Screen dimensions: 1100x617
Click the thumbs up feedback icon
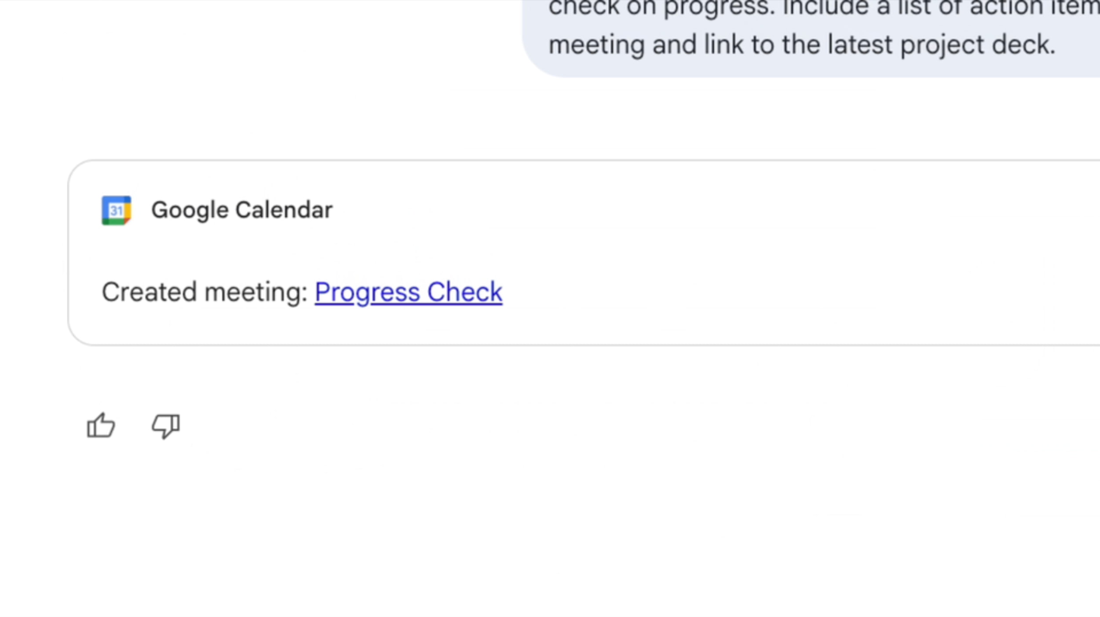tap(101, 426)
